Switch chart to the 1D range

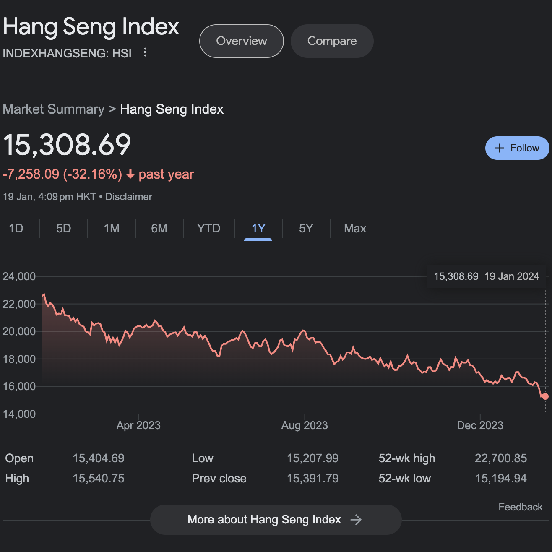click(16, 228)
